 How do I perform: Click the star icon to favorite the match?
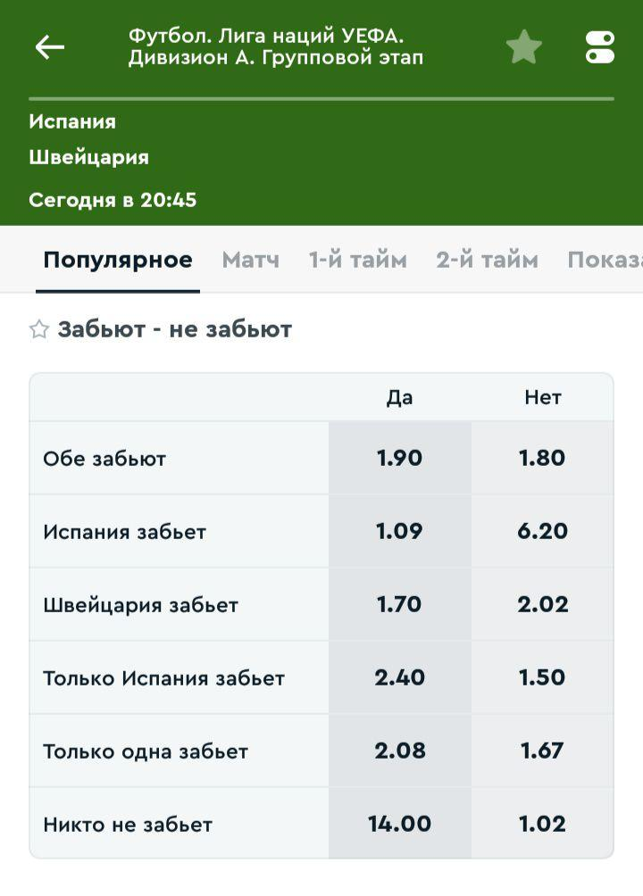pyautogui.click(x=524, y=46)
